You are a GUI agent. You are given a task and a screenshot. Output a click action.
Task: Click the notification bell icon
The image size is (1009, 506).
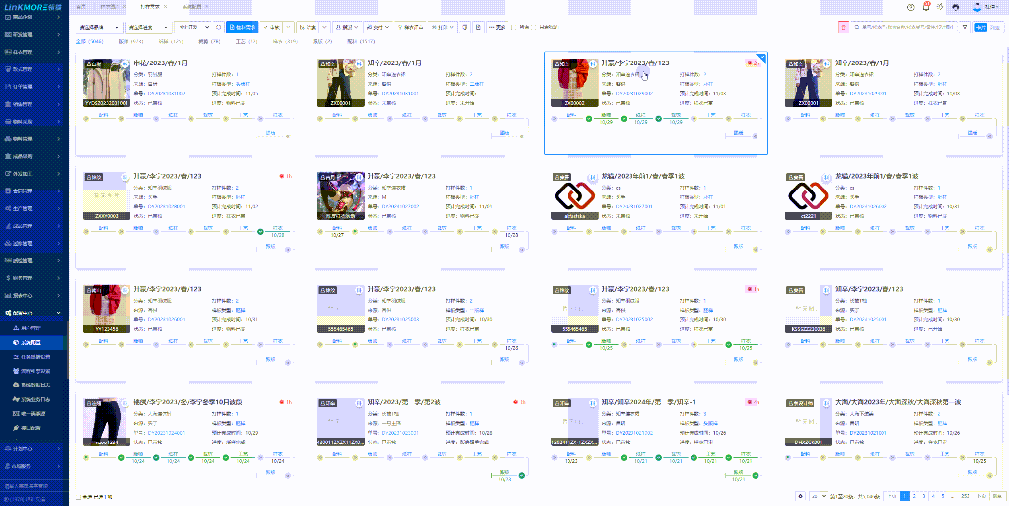[x=926, y=7]
